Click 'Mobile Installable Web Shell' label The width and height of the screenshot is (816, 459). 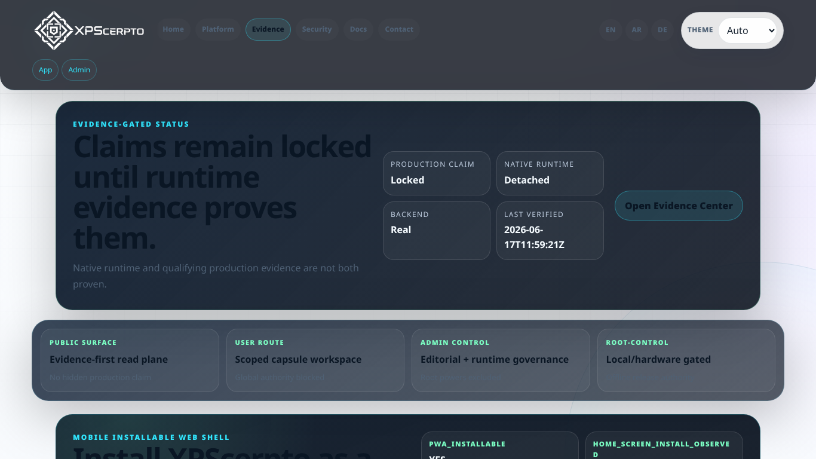tap(151, 437)
